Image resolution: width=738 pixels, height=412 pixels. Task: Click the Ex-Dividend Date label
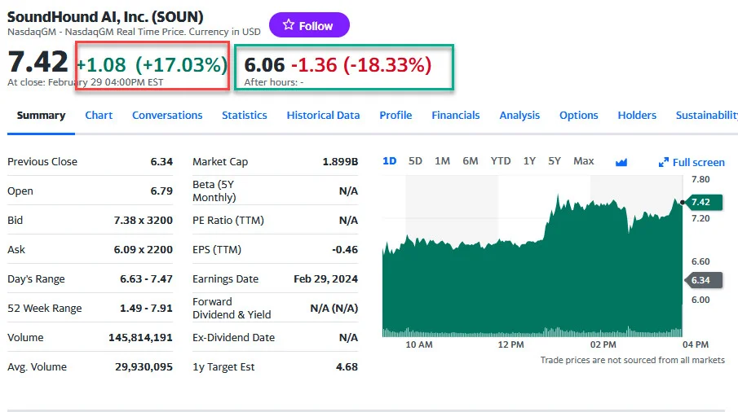click(x=233, y=338)
